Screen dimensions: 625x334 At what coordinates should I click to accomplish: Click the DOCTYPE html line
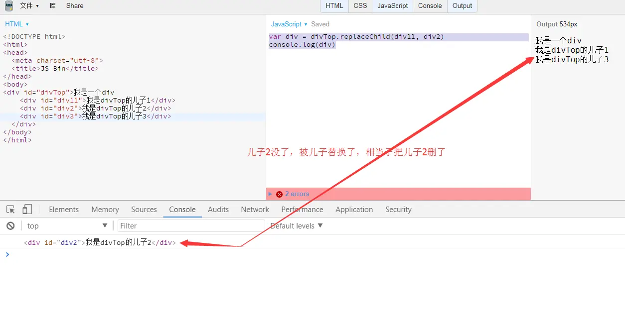pos(34,37)
